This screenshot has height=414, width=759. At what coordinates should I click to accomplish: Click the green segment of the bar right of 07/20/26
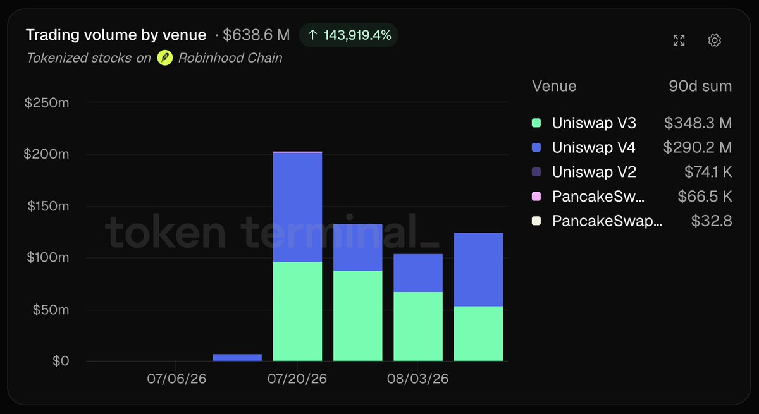[358, 316]
